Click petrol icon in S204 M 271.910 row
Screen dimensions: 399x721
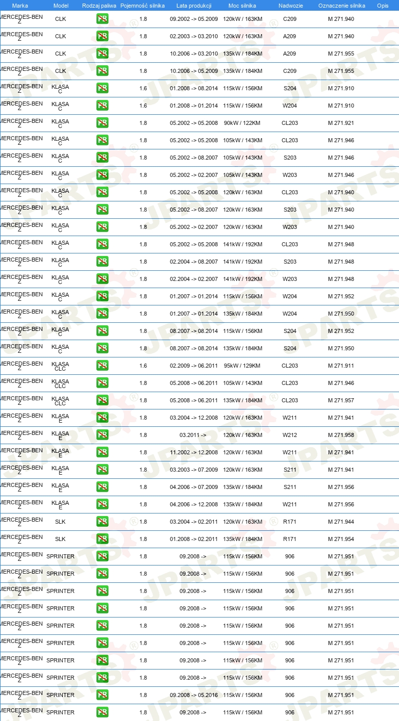pyautogui.click(x=103, y=89)
